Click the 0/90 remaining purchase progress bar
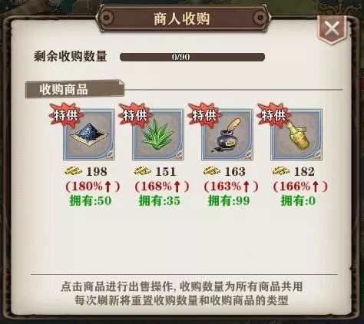Viewport: 364px width, 324px height. point(192,57)
